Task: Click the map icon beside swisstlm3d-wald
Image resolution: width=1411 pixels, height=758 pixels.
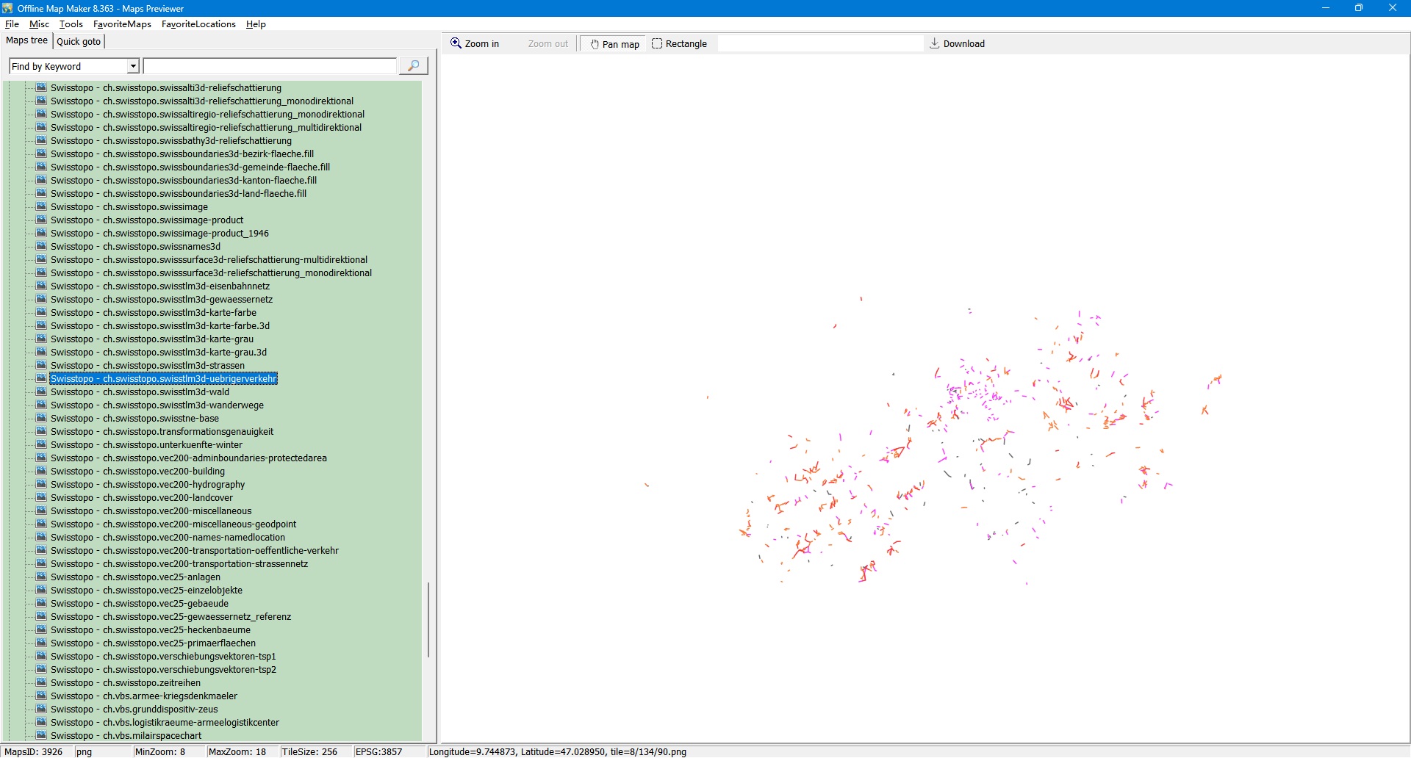Action: [x=41, y=392]
